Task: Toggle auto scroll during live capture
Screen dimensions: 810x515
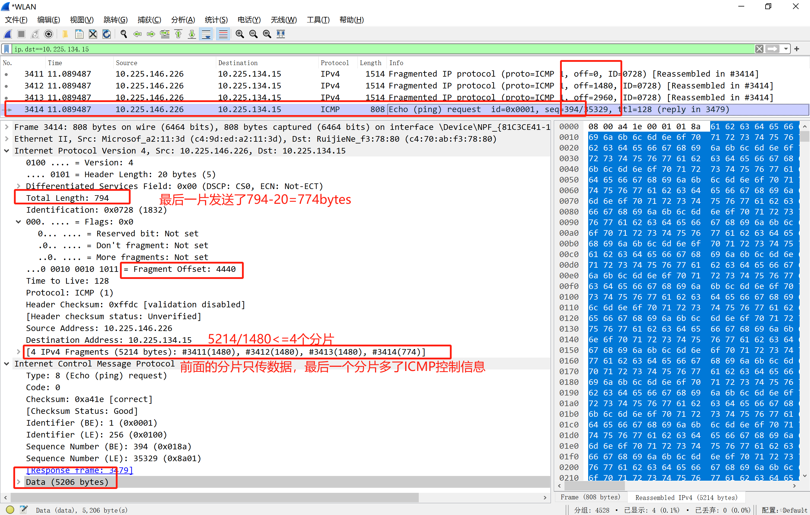Action: (206, 34)
